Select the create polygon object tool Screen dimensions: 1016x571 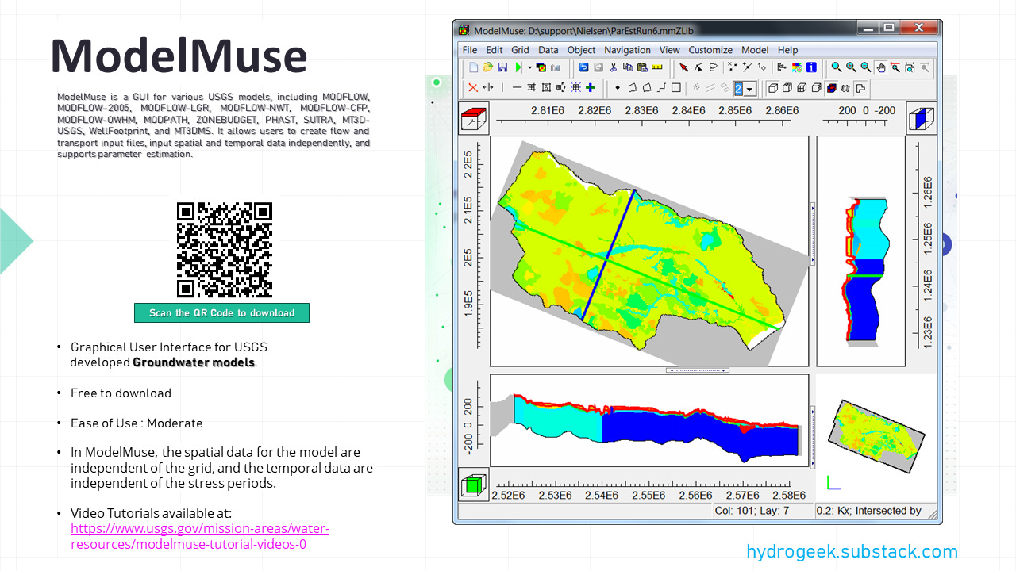647,88
